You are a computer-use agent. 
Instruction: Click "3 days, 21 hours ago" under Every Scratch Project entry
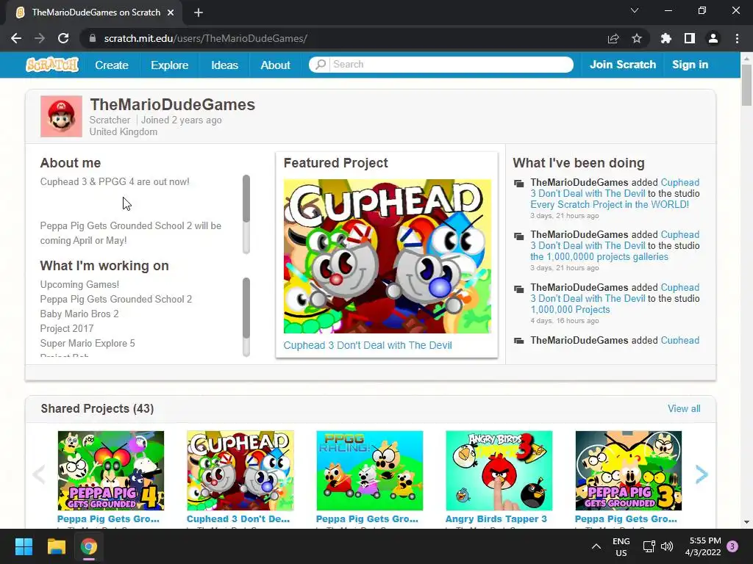[564, 216]
